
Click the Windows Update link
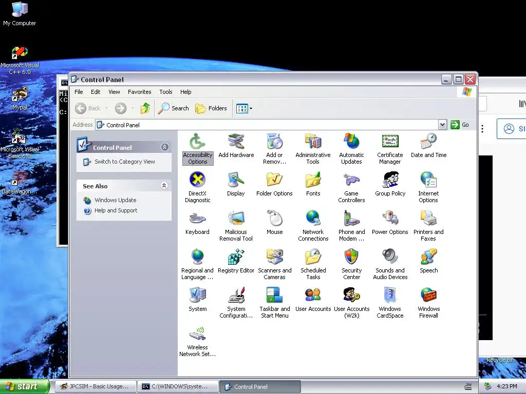(116, 201)
